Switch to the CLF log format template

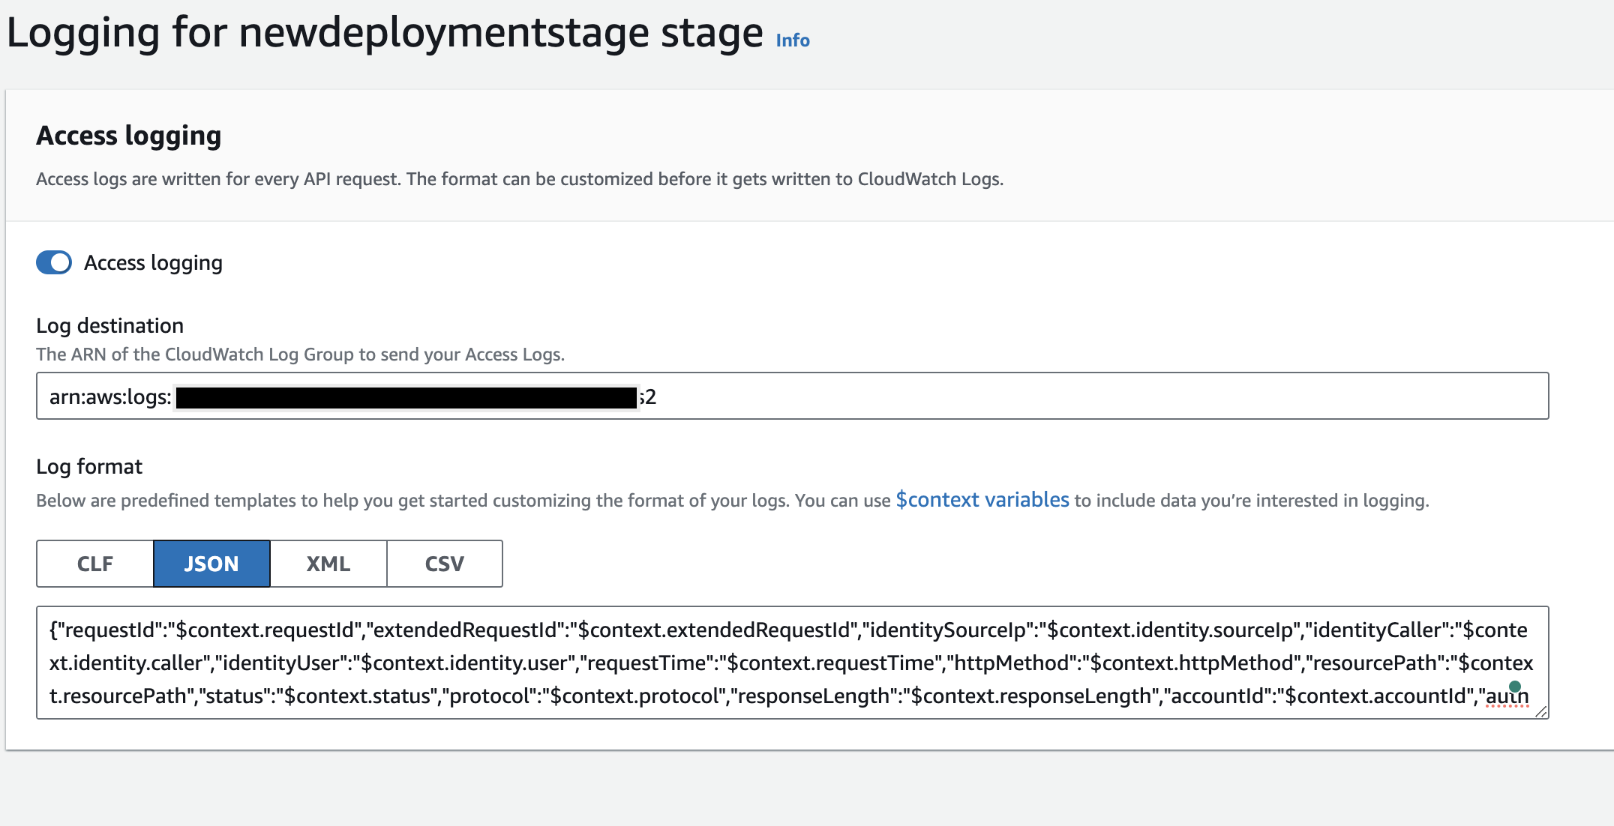point(94,563)
